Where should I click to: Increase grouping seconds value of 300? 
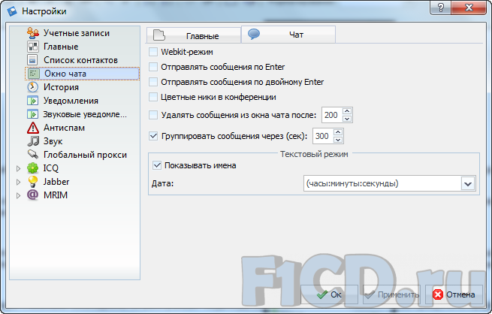tap(338, 132)
